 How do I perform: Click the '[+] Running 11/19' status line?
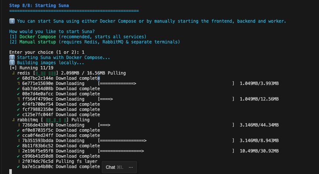click(x=31, y=68)
